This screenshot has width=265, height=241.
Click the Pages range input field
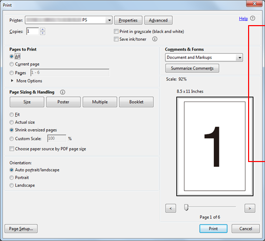70,73
